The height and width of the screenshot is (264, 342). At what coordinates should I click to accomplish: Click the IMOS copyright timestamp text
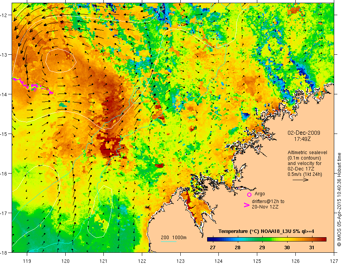point(339,200)
